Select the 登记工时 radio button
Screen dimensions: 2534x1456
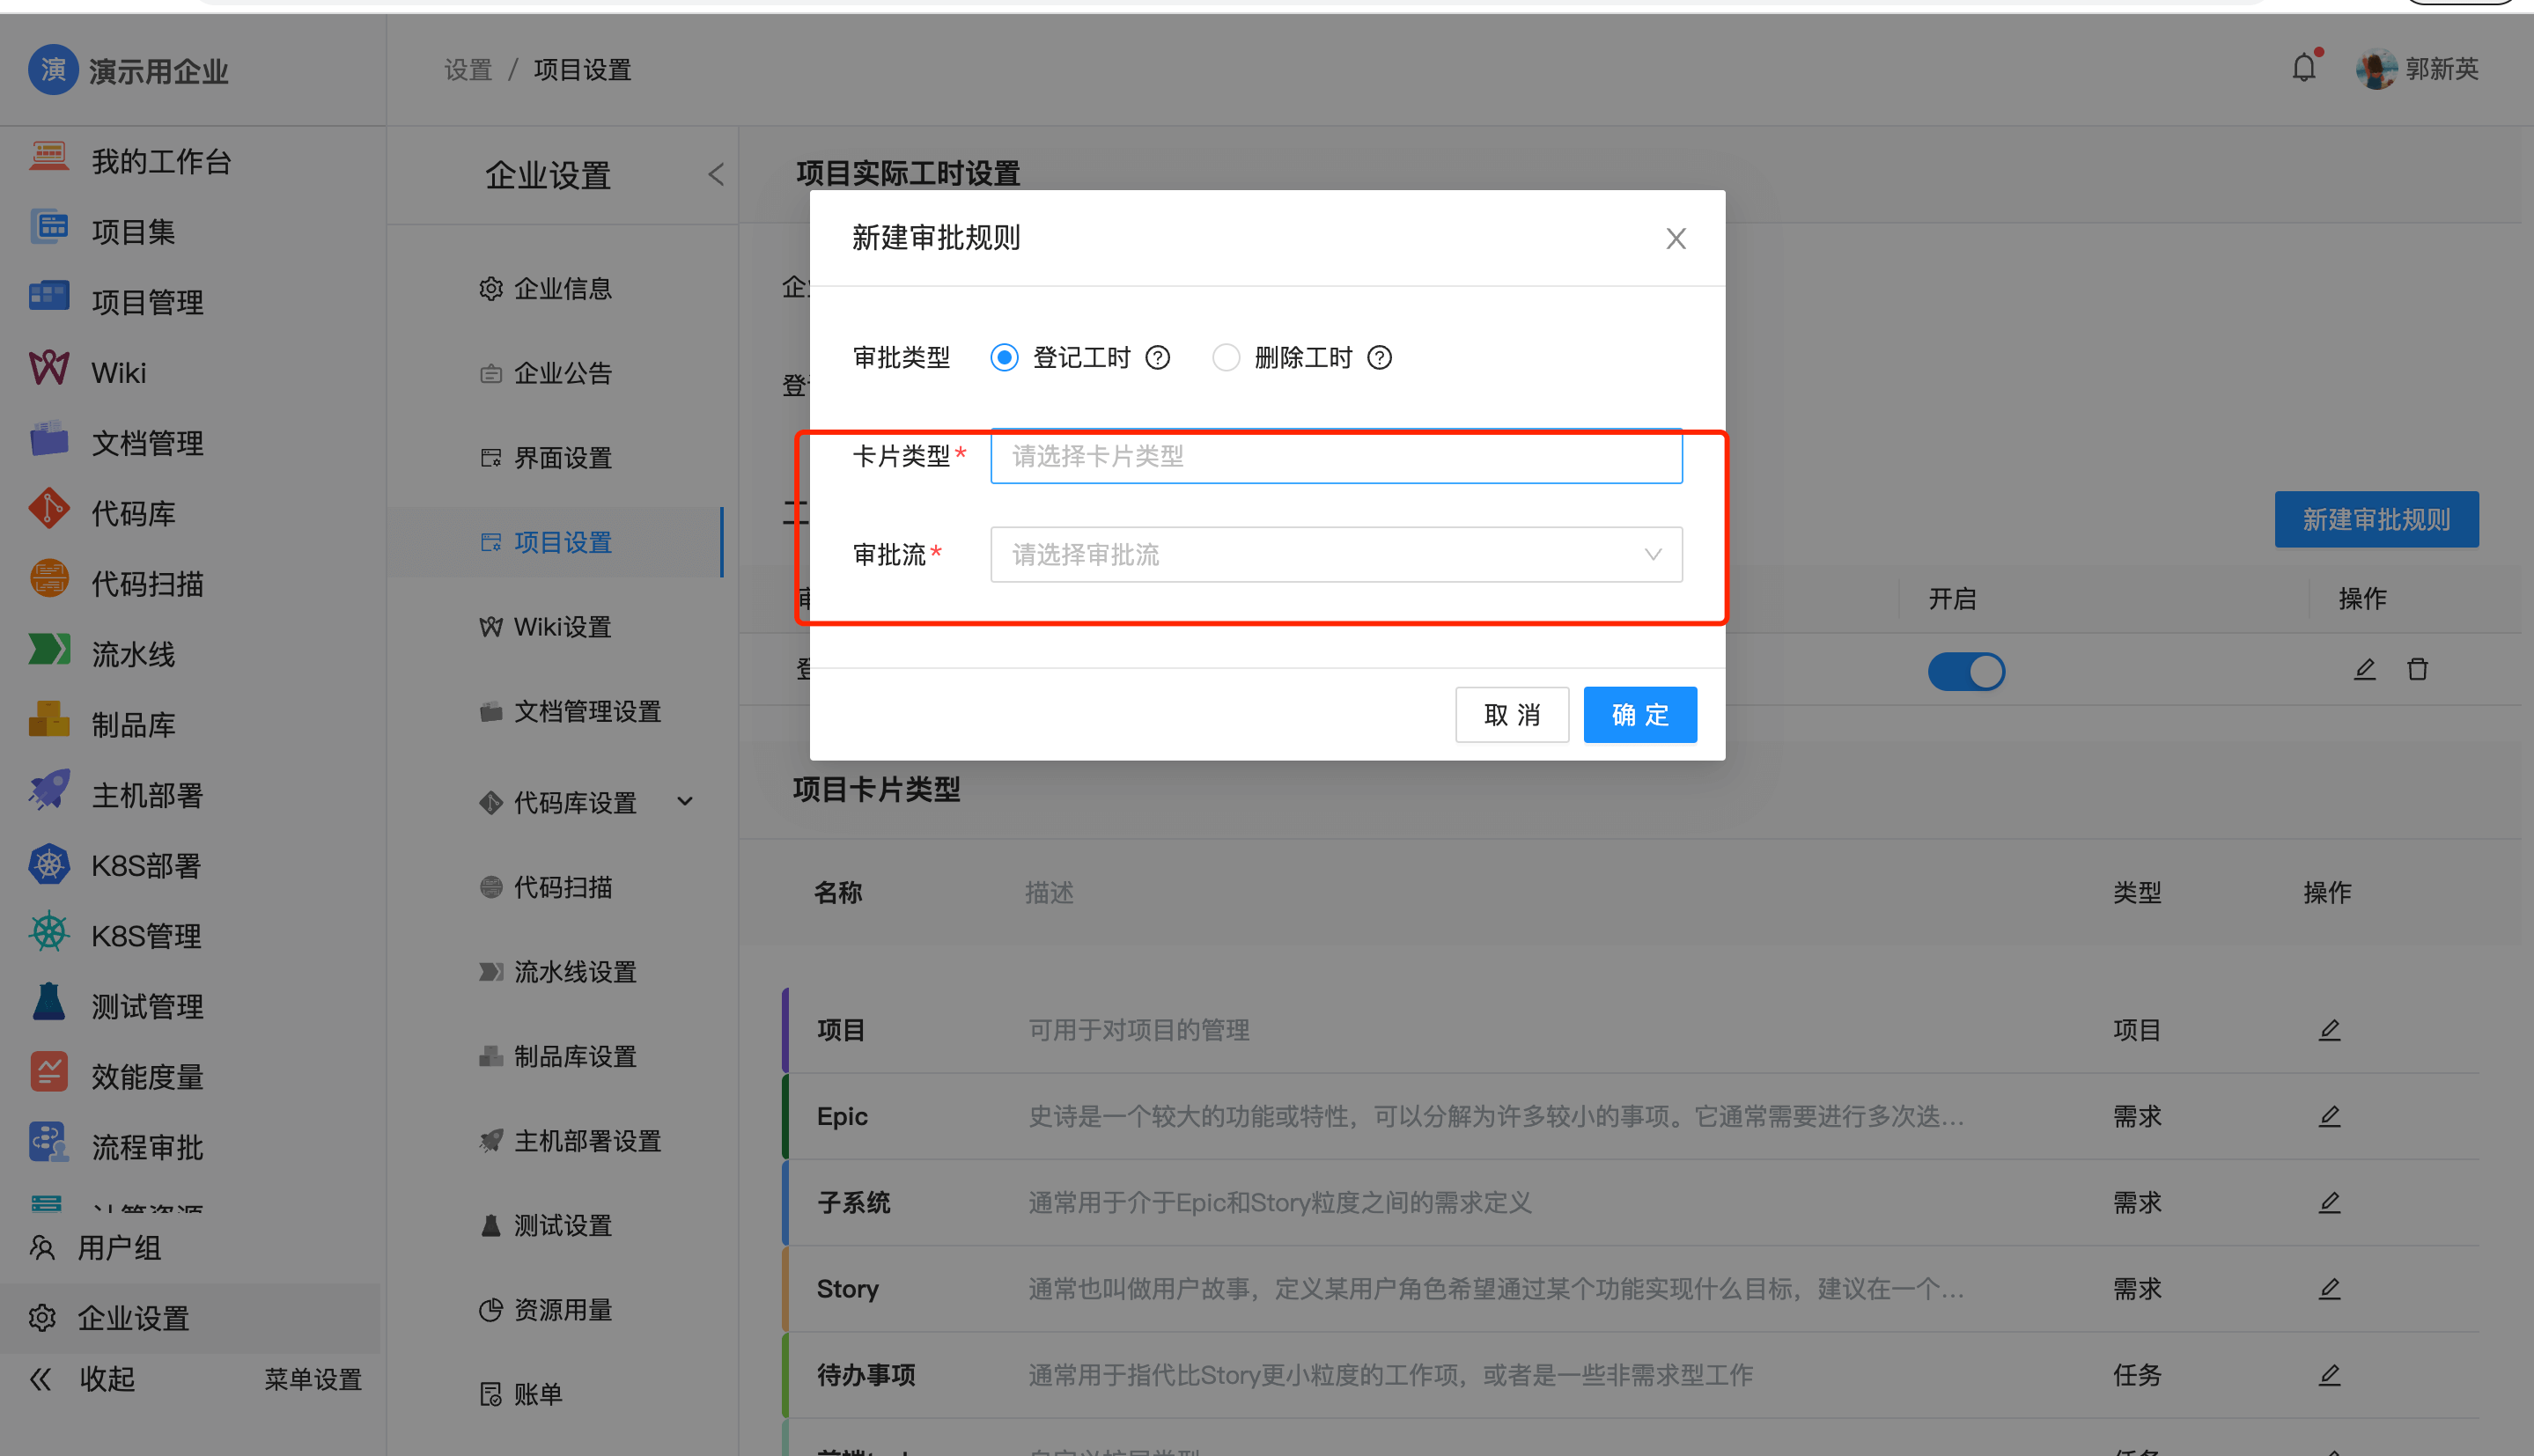(x=1004, y=358)
